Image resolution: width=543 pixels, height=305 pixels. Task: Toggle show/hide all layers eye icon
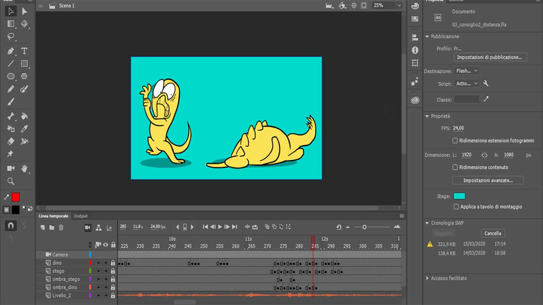point(106,245)
